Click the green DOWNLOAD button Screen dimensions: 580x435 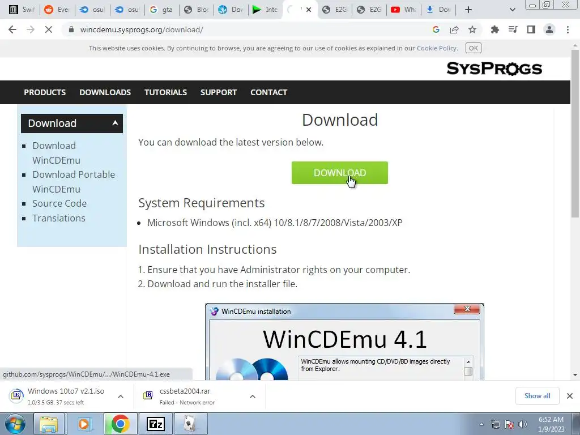tap(340, 173)
